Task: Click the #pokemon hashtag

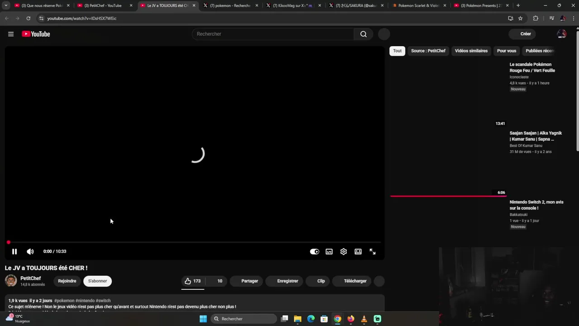Action: (64, 301)
